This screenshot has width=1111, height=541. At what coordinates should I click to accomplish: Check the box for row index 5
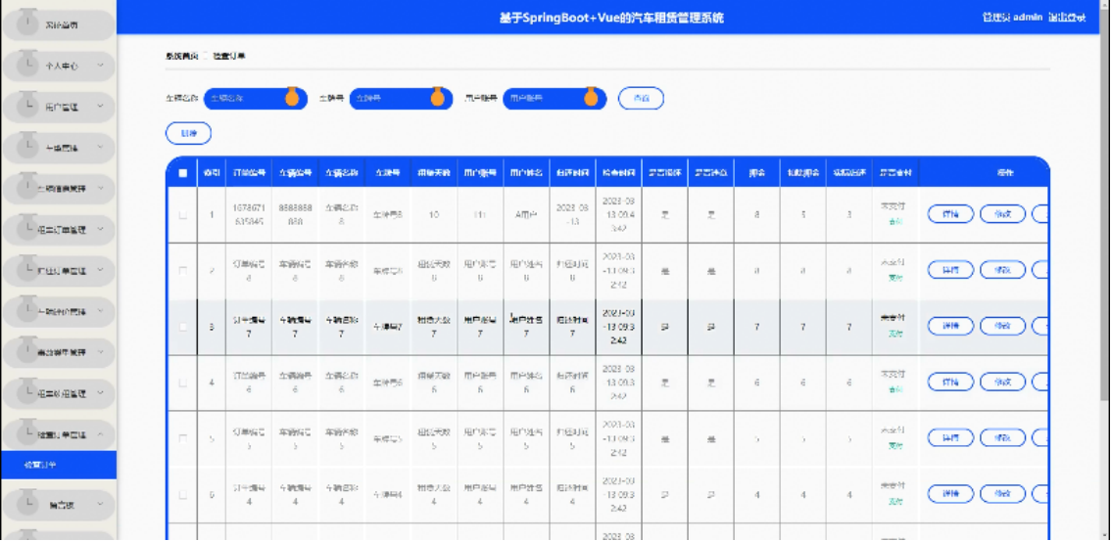(183, 438)
